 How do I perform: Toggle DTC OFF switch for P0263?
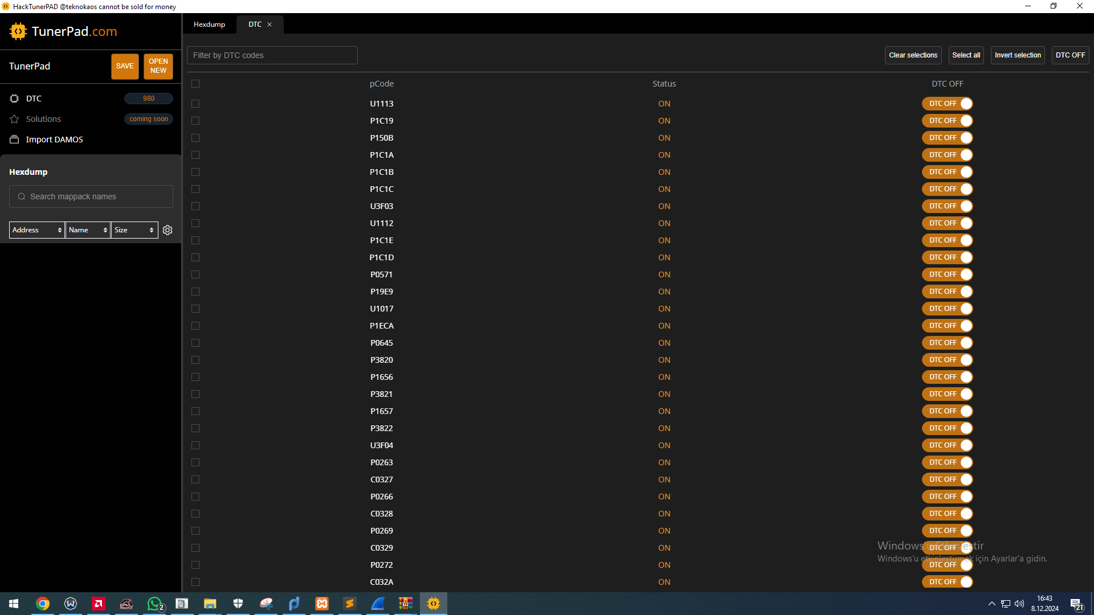click(947, 462)
